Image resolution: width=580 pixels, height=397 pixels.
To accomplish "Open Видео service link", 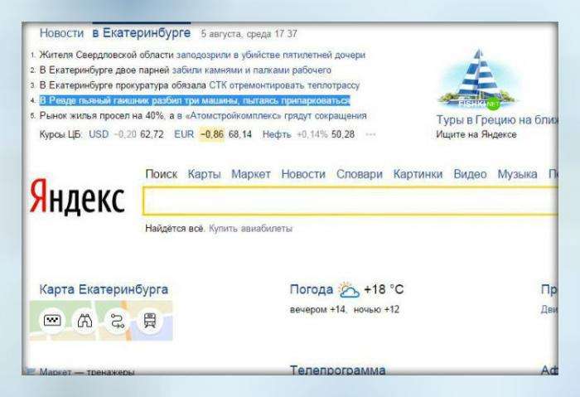I will [x=470, y=174].
